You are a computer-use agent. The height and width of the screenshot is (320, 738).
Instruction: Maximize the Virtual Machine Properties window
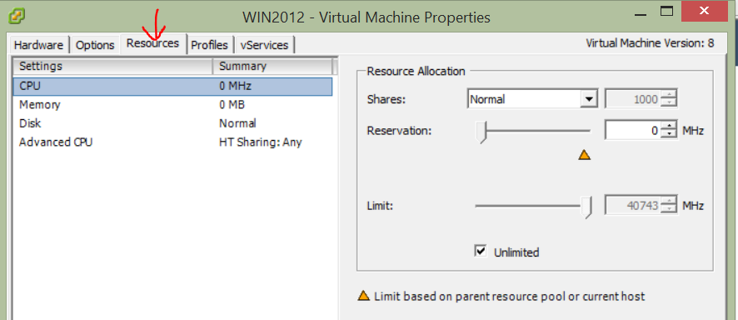666,12
